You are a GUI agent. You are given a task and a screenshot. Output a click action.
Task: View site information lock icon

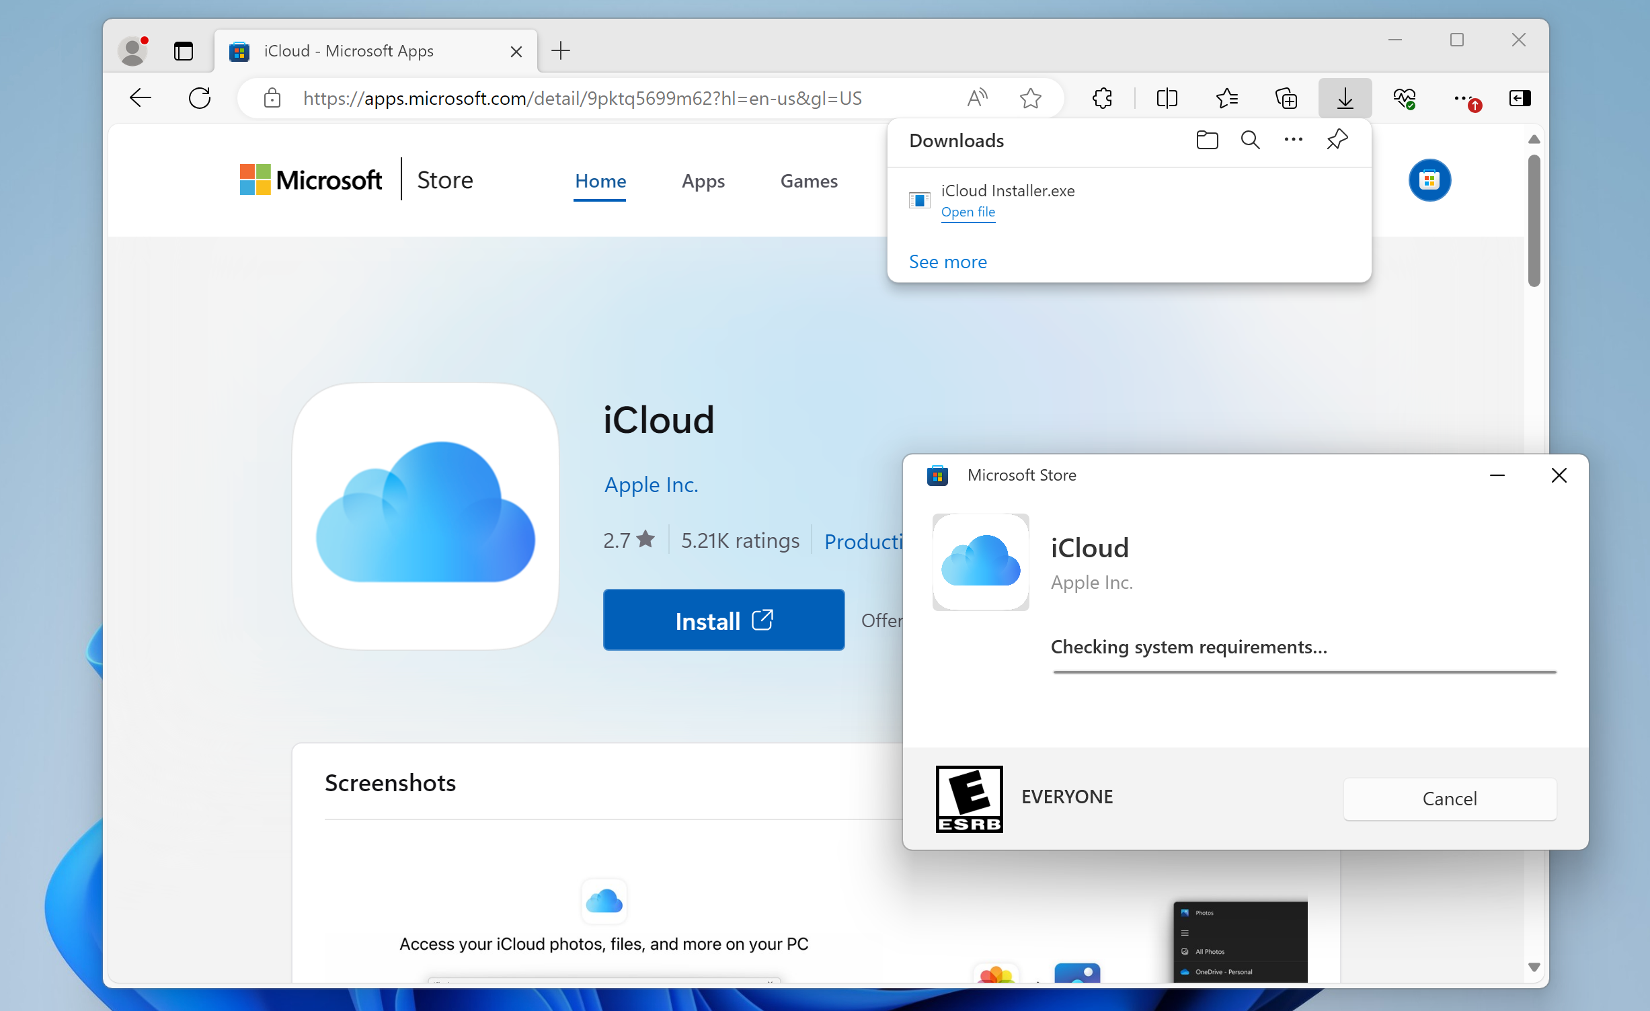(272, 98)
